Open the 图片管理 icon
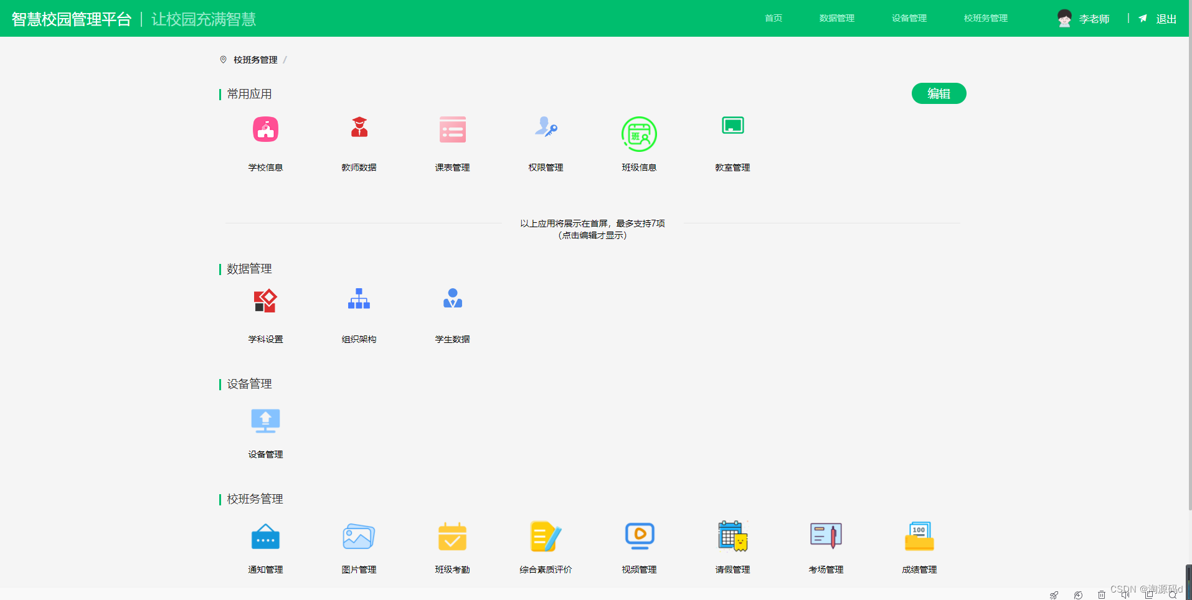The width and height of the screenshot is (1192, 600). (x=359, y=537)
